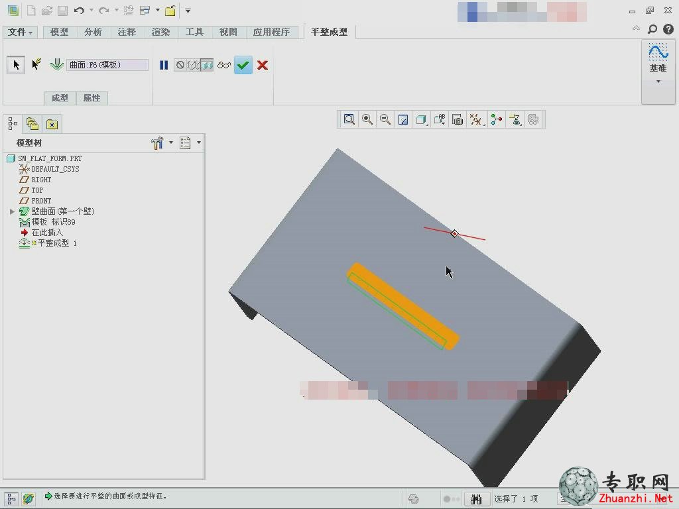Click the glasses verify preview icon

click(224, 66)
